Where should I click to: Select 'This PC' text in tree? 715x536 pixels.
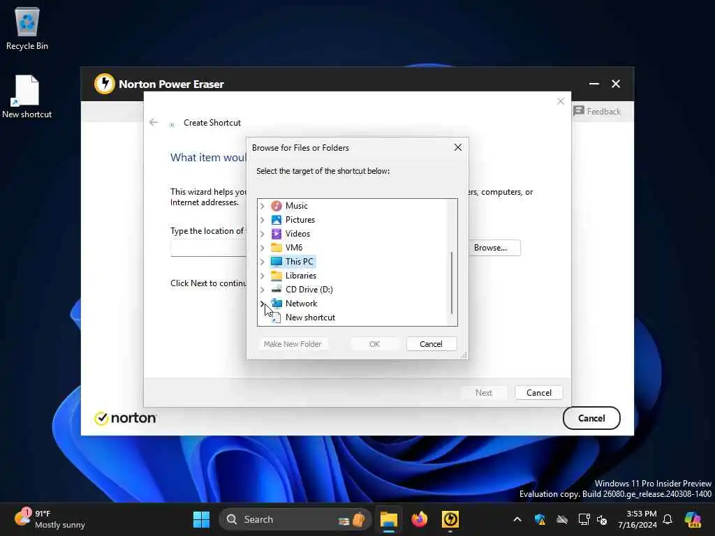[x=299, y=262]
